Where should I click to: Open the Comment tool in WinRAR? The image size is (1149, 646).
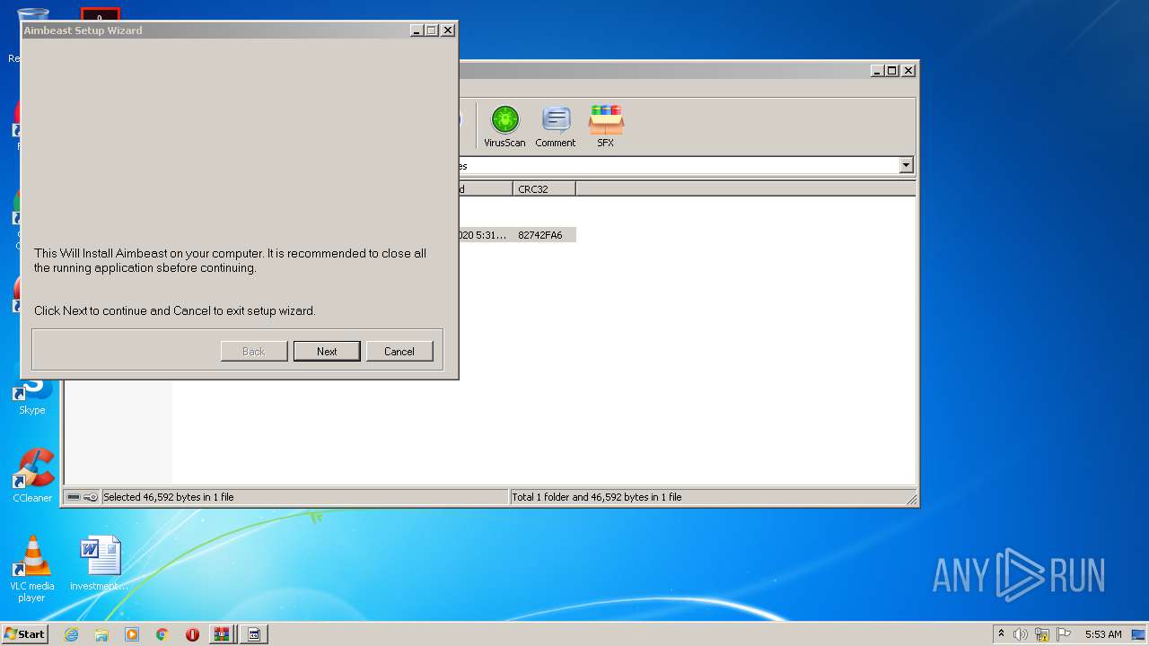coord(556,126)
